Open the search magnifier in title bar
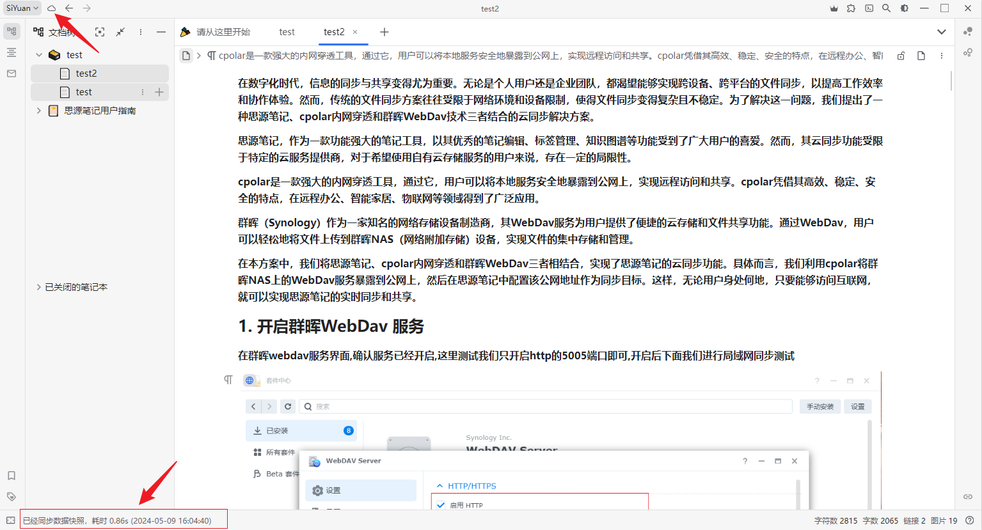 pos(886,8)
